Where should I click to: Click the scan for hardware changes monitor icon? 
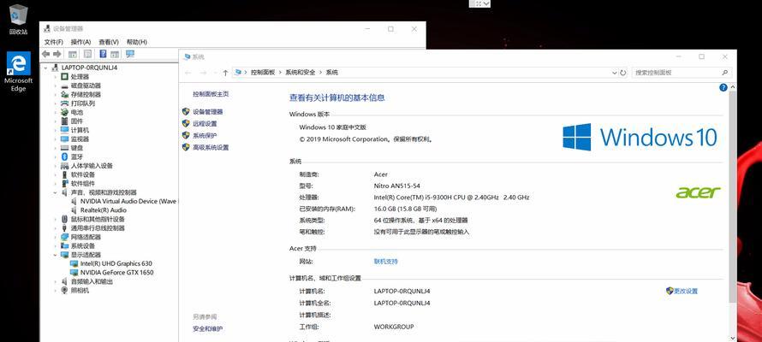130,54
